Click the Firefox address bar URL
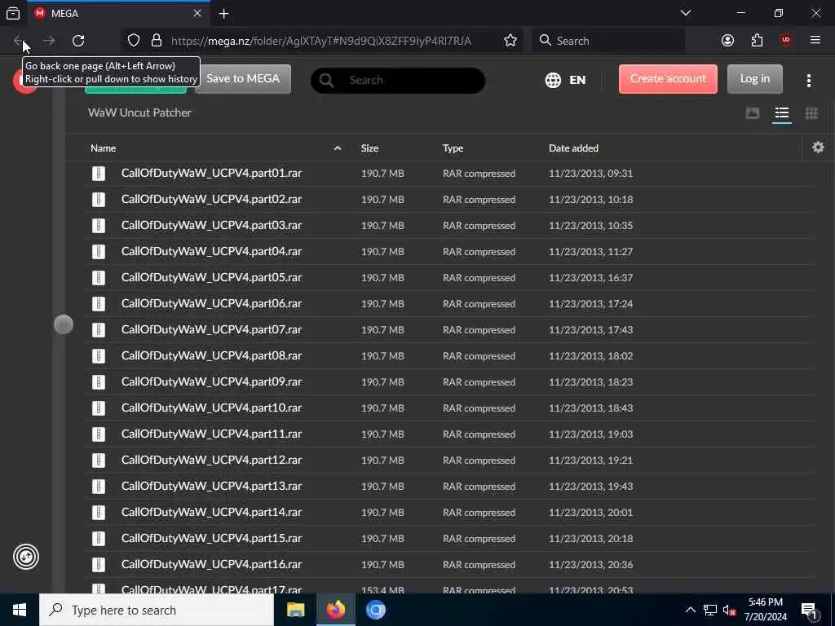 320,41
